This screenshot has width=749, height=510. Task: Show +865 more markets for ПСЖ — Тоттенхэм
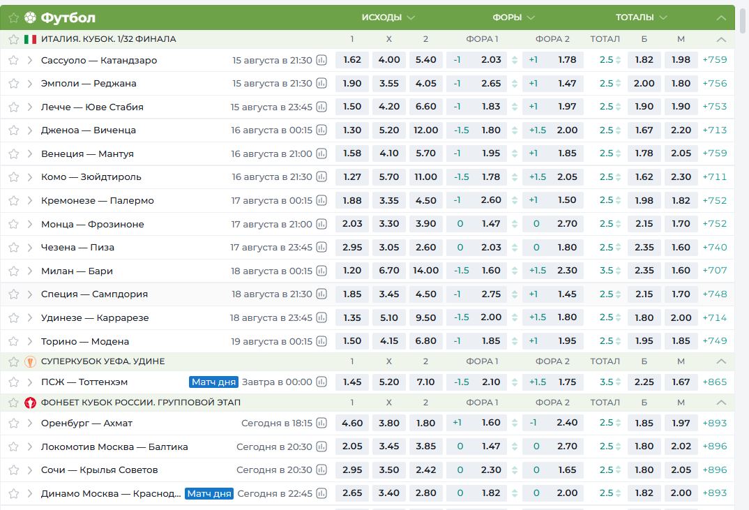point(715,382)
